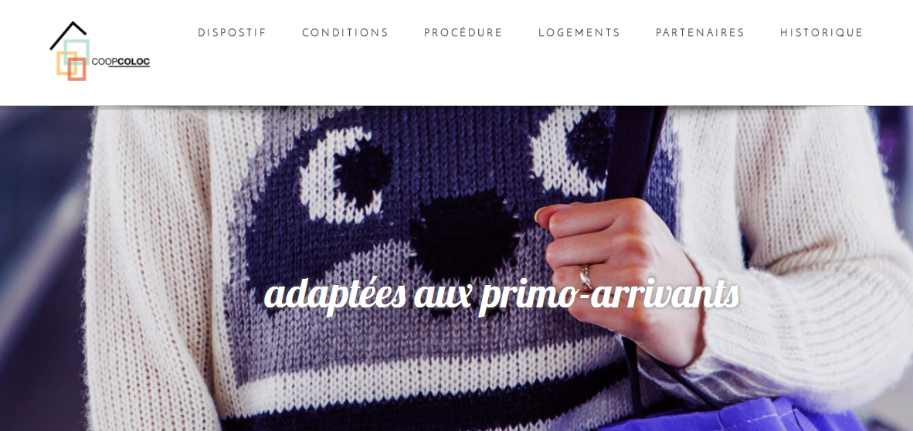The image size is (913, 431).
Task: Open the Procédure page
Action: [x=463, y=32]
